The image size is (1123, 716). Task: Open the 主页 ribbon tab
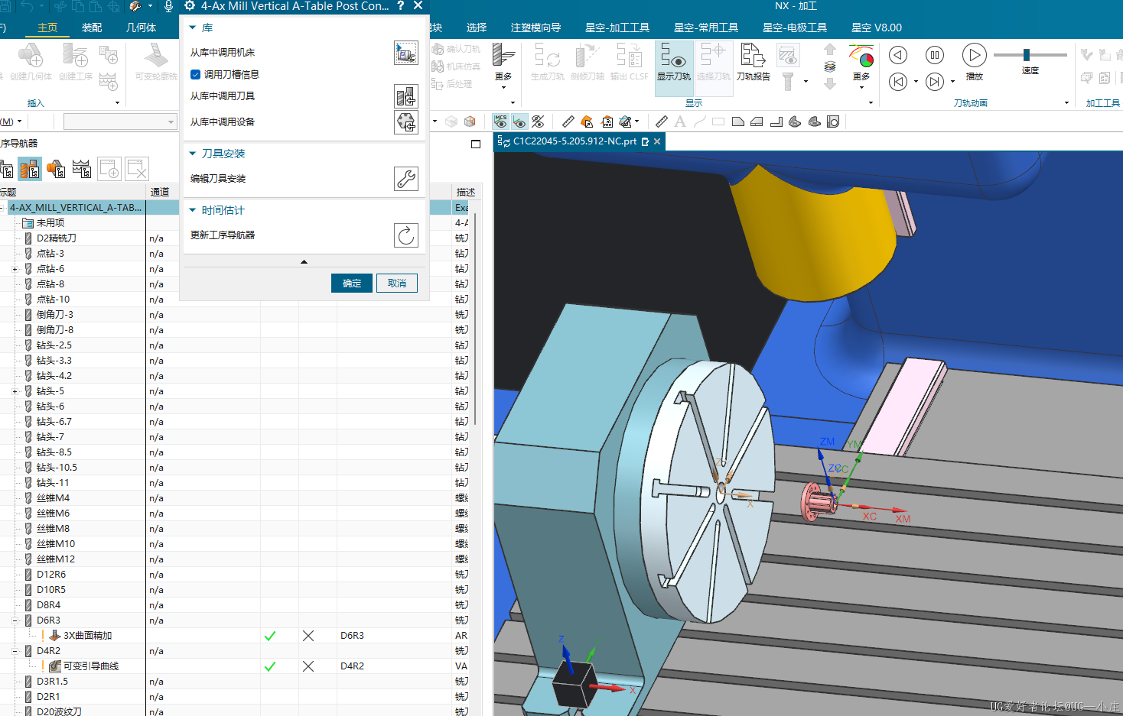(x=47, y=28)
